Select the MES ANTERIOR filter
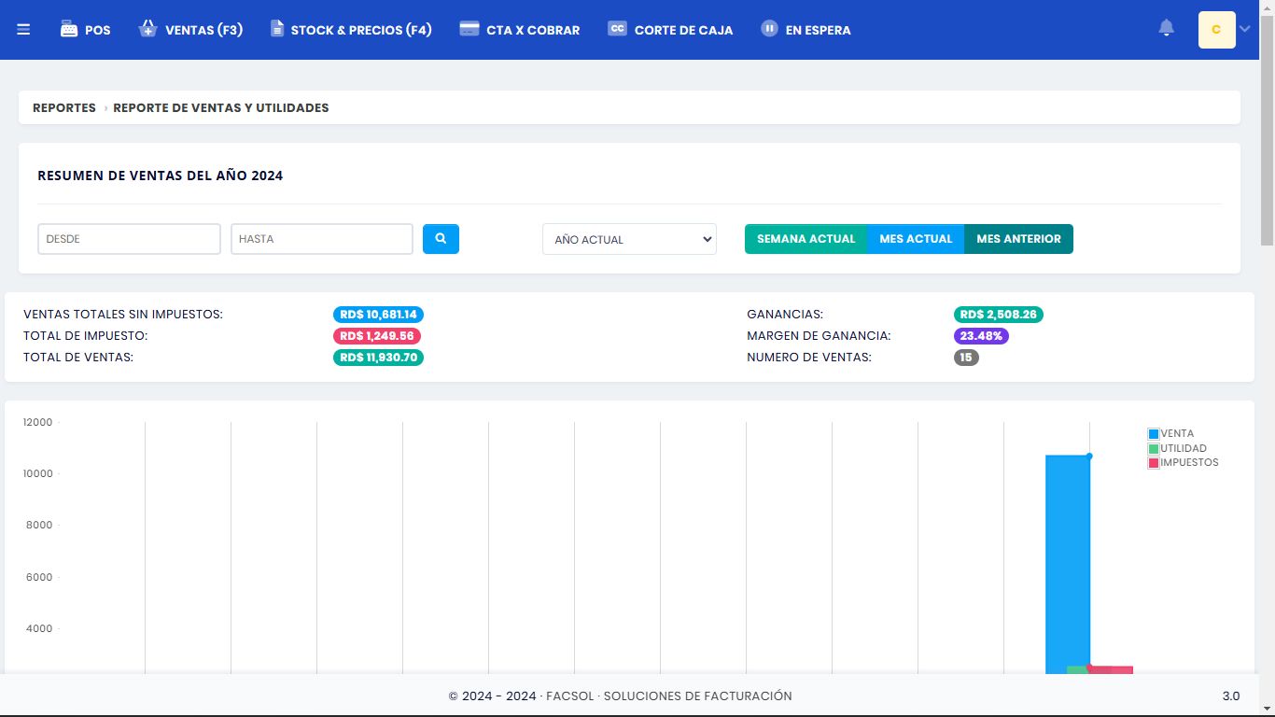This screenshot has width=1275, height=717. [x=1018, y=239]
